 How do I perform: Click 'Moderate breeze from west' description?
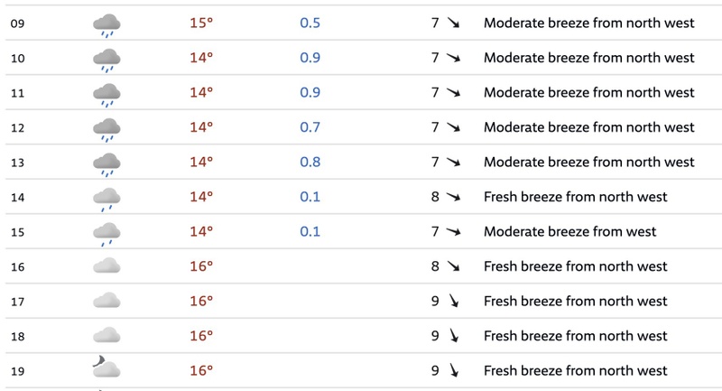pyautogui.click(x=569, y=231)
